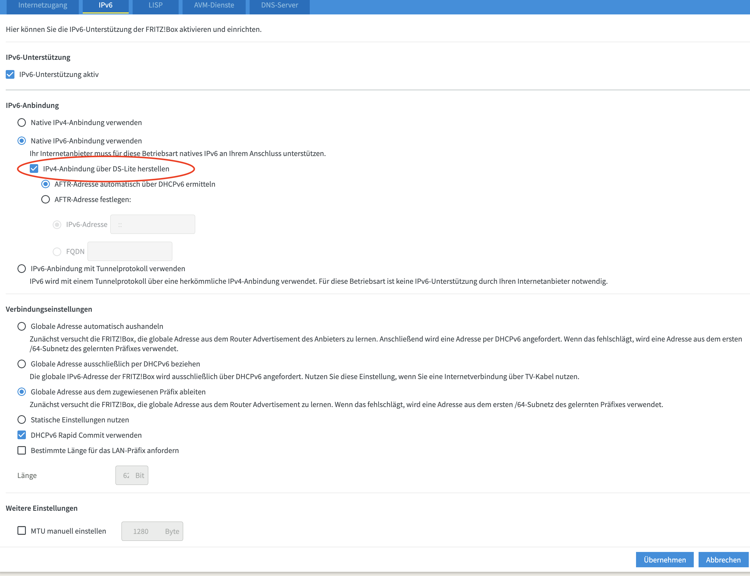750x576 pixels.
Task: Select Globale Adresse ausschließlich per DHCPv6
Action: click(22, 364)
